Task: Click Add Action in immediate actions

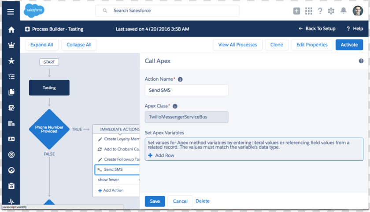Action: coord(111,190)
